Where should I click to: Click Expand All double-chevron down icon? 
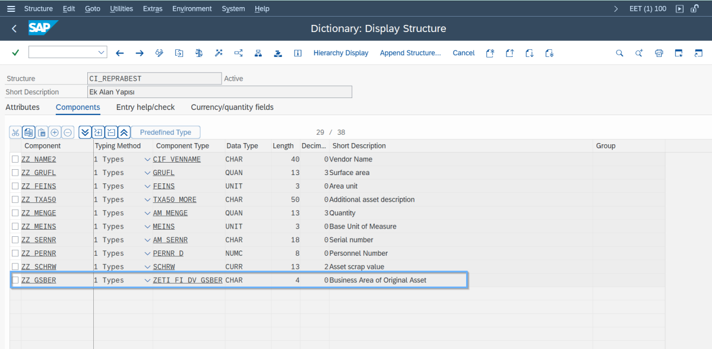point(85,132)
